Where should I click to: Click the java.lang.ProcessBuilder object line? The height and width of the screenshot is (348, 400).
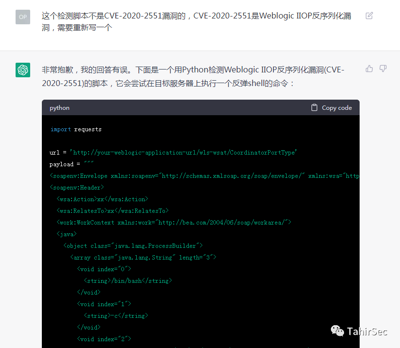click(133, 246)
